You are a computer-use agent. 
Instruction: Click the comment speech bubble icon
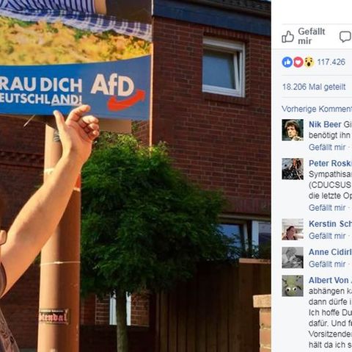(345, 37)
